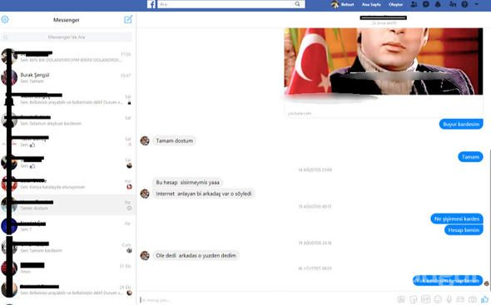Open conversation with 'Tamam dostum' preview
This screenshot has width=491, height=305.
[x=67, y=204]
